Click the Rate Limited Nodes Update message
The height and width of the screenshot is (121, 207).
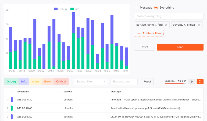point(145,108)
